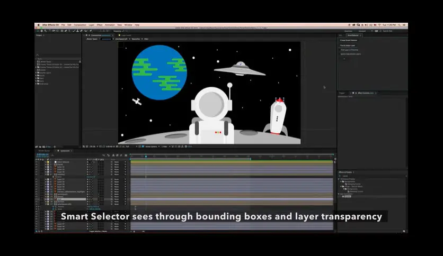Select the Pan Behind anchor point tool
This screenshot has width=443, height=256.
point(57,31)
